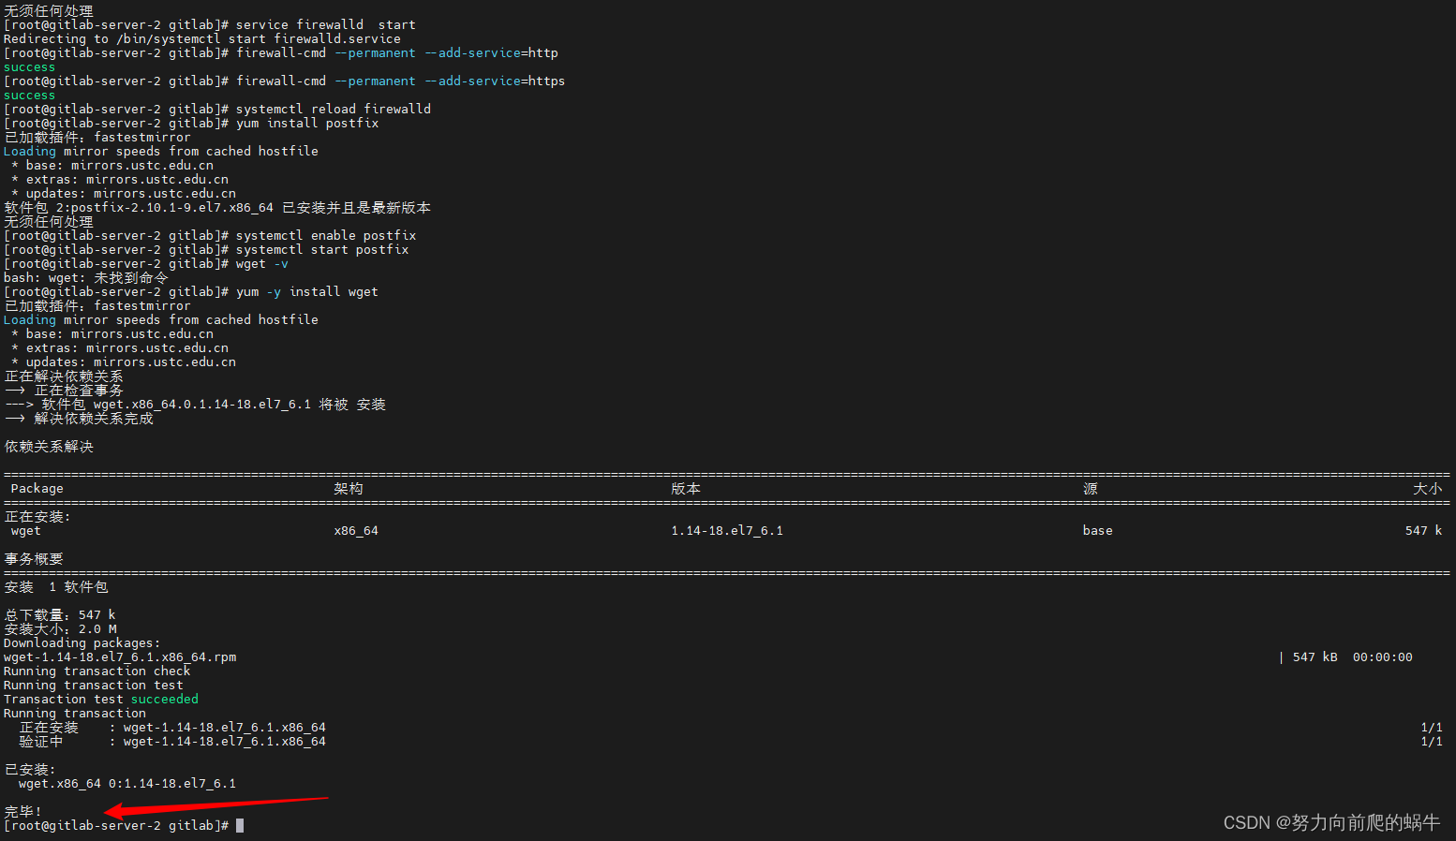Click the '547 kB 00:00:00' download progress value
The image size is (1456, 841).
[x=1353, y=657]
